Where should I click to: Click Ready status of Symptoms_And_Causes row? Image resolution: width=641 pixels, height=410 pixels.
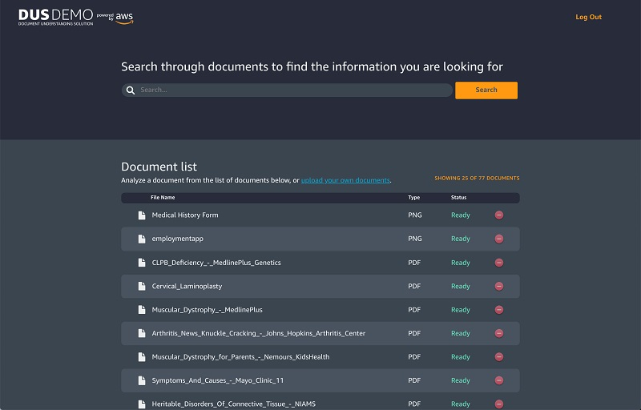coord(461,380)
